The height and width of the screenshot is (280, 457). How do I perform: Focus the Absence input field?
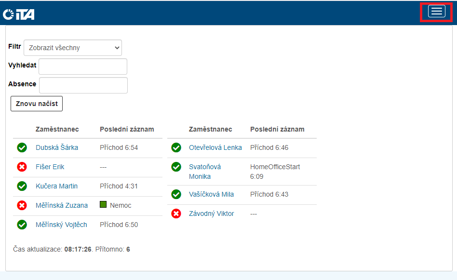click(x=83, y=85)
